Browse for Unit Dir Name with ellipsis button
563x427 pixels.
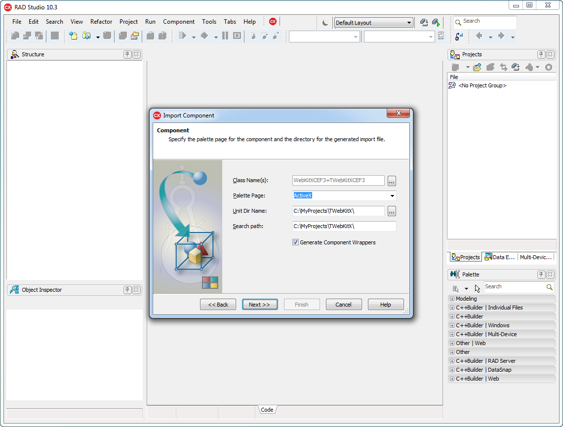(x=392, y=211)
